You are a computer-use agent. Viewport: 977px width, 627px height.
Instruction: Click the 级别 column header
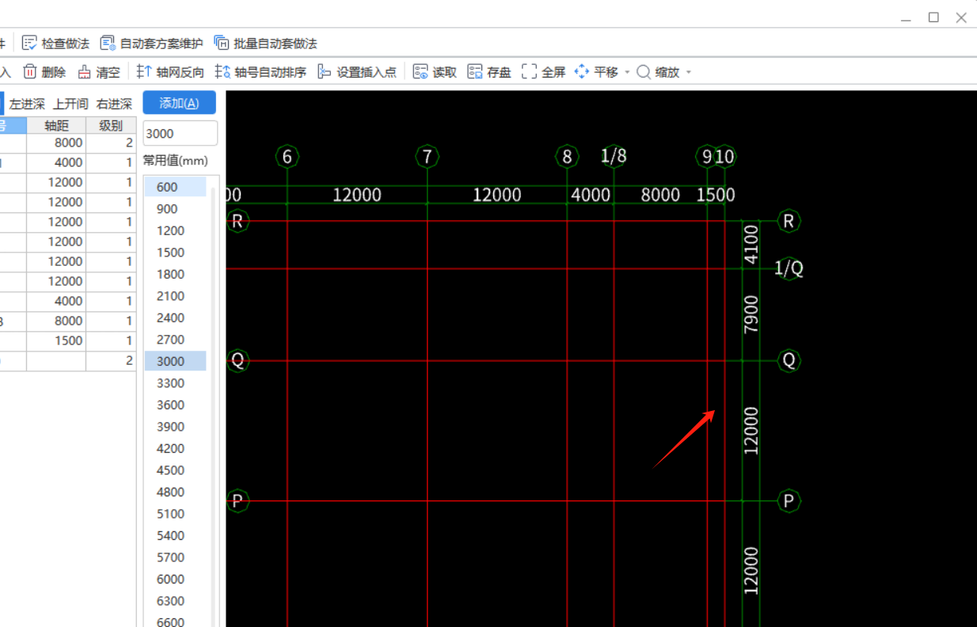(x=111, y=125)
